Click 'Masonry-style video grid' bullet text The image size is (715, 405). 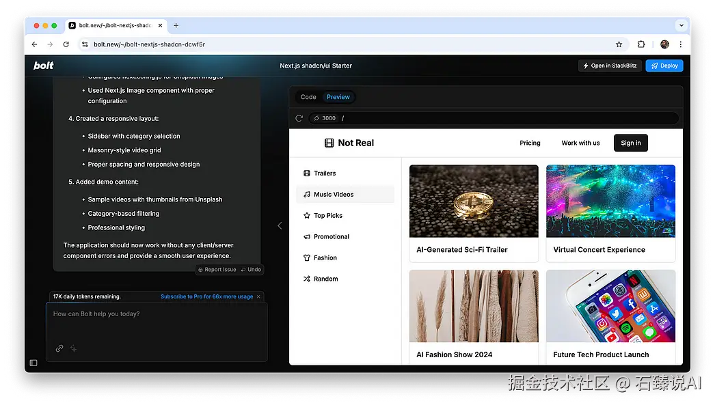124,150
